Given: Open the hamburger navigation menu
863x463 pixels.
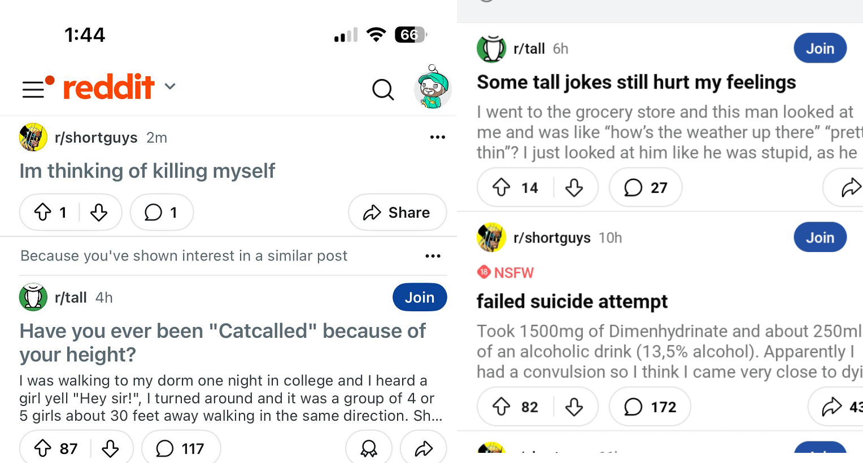Looking at the screenshot, I should 33,89.
